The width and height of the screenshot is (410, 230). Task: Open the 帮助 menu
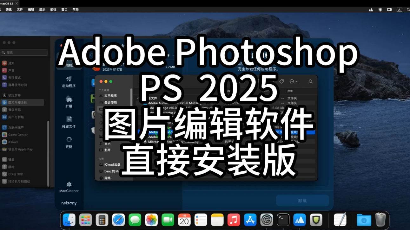[x=76, y=10]
